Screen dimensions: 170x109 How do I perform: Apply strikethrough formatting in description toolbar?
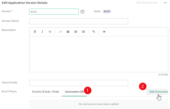(x=50, y=32)
